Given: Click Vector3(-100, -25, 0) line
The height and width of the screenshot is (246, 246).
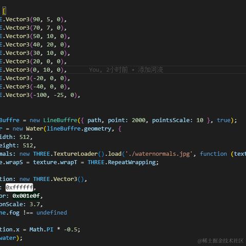Looking at the screenshot, I should coord(40,95).
